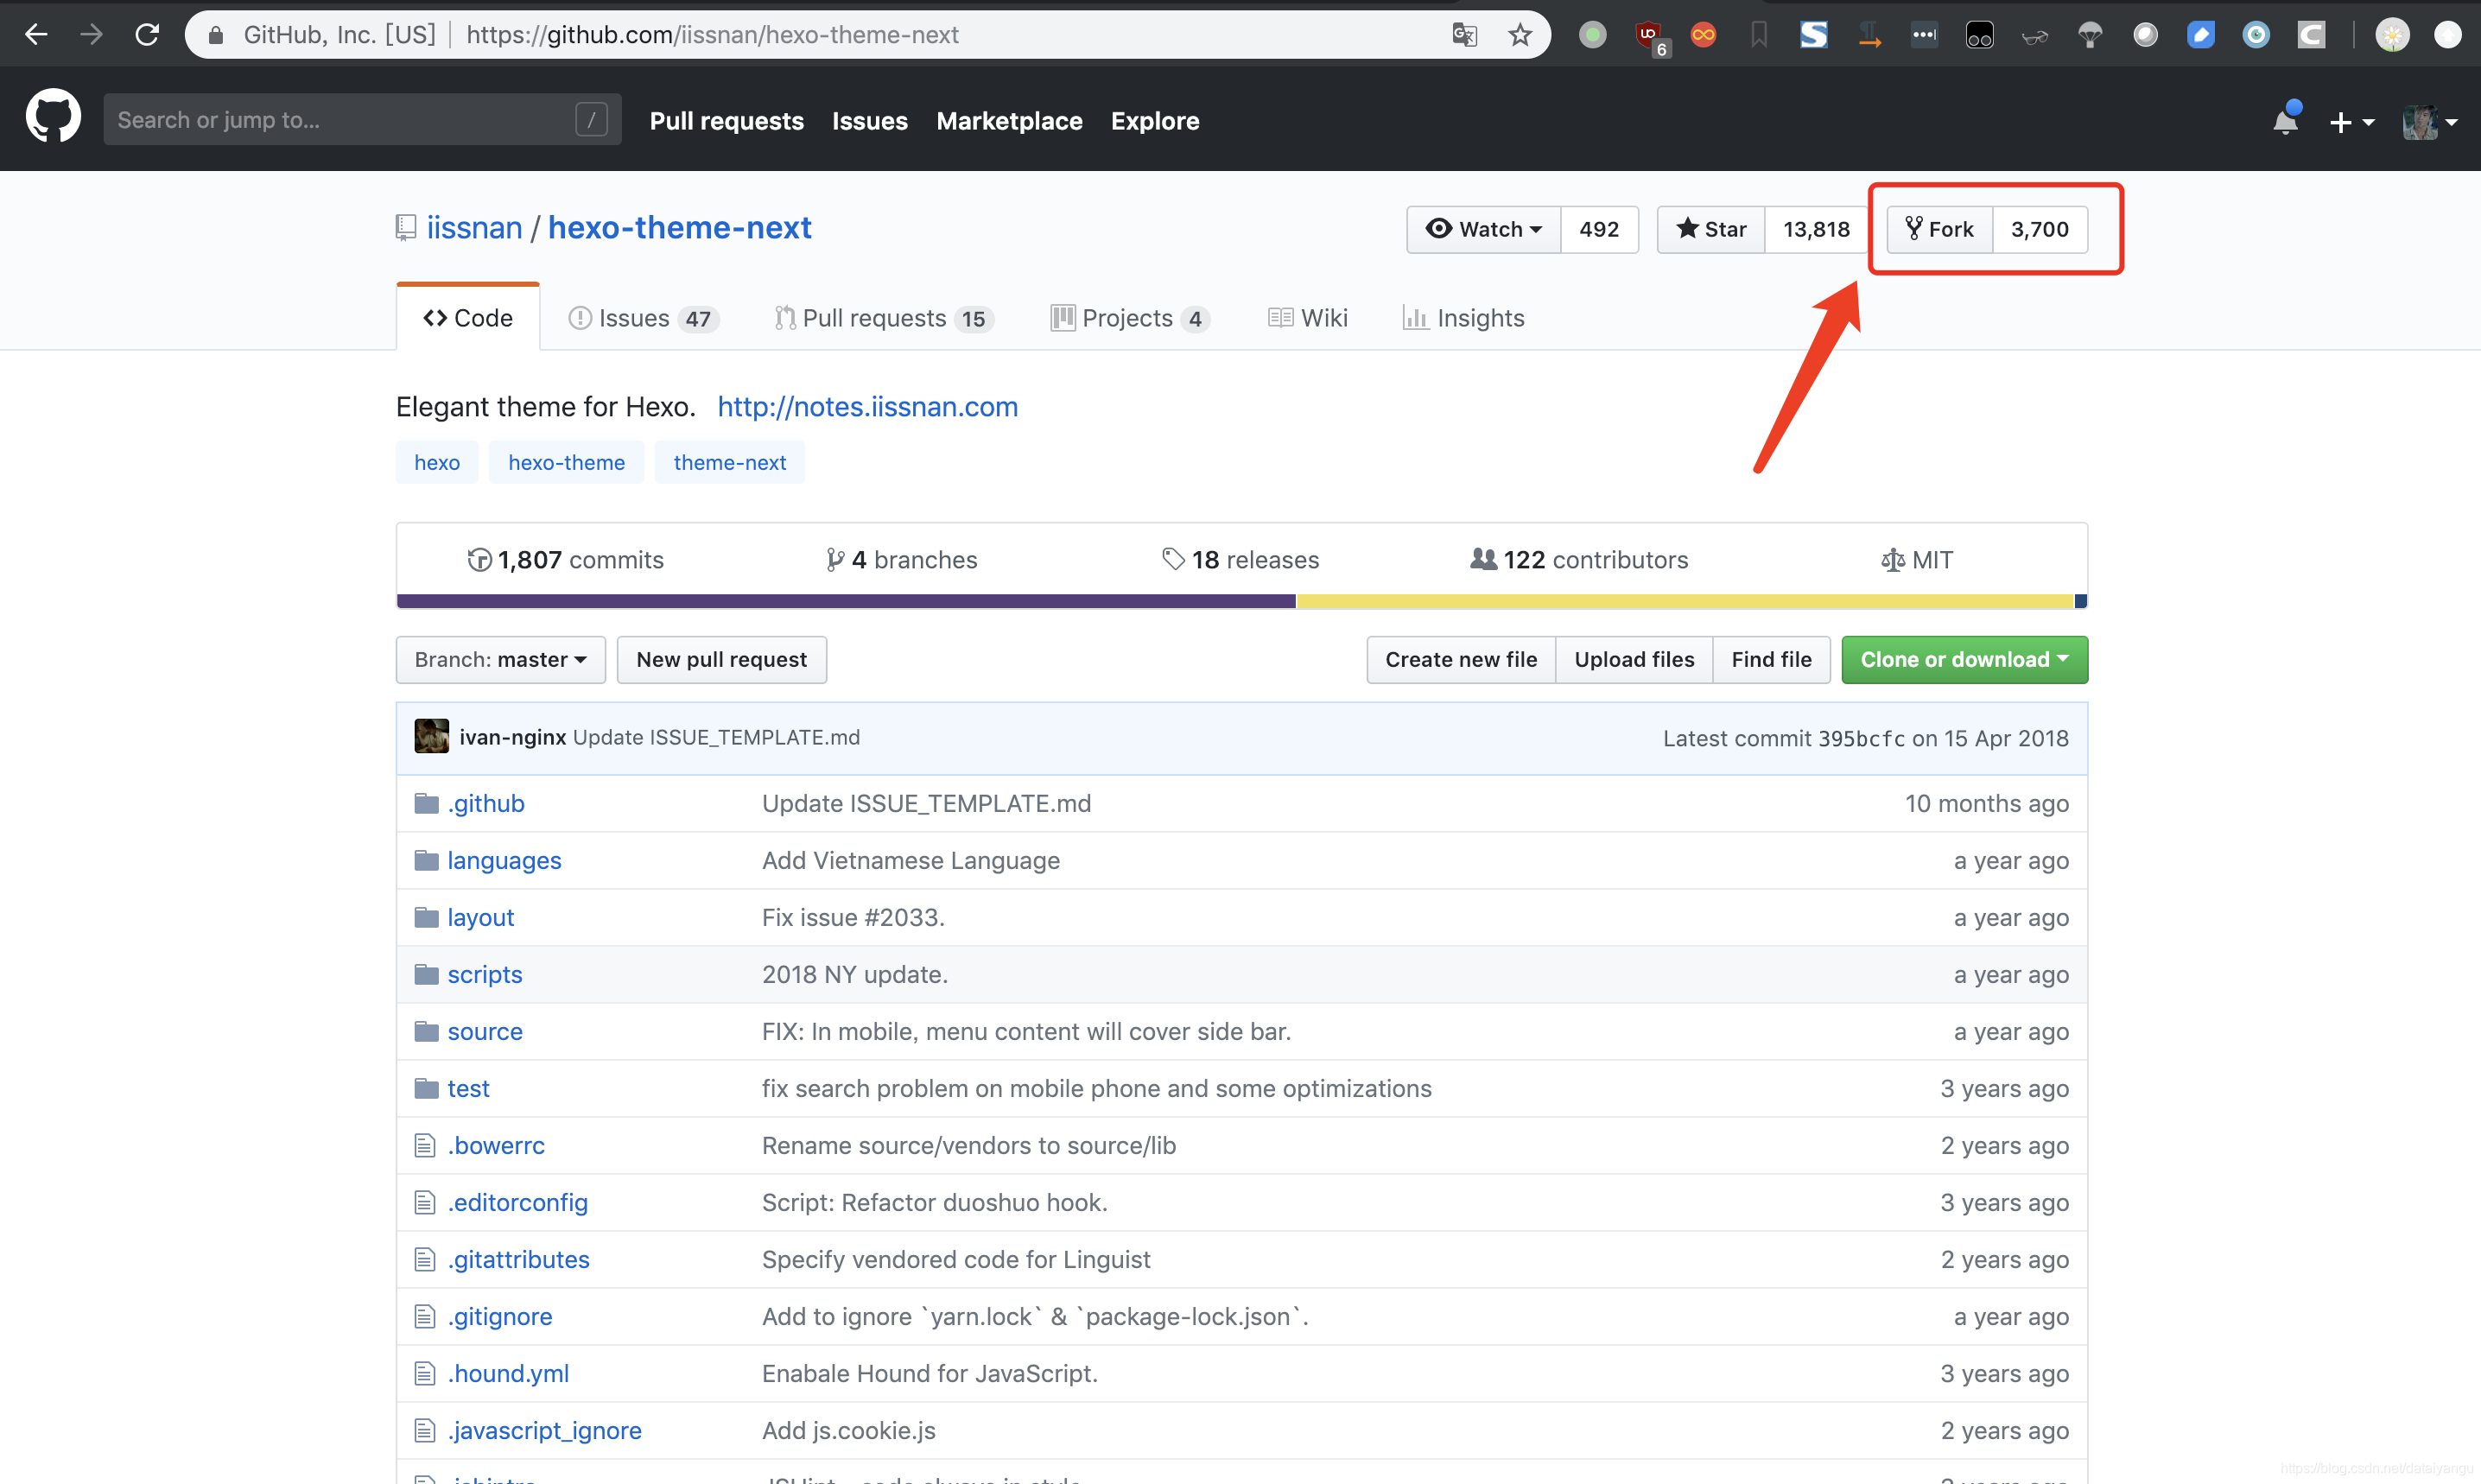This screenshot has width=2481, height=1484.
Task: Open the Branch: master dropdown
Action: coord(501,660)
